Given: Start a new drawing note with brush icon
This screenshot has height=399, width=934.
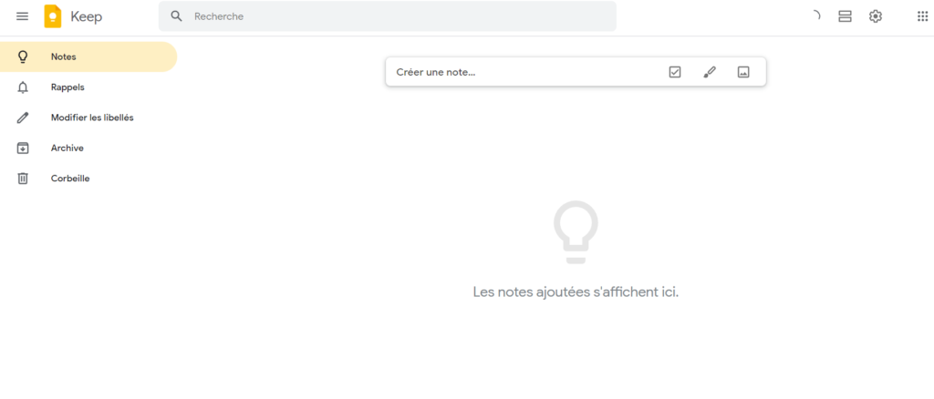Looking at the screenshot, I should pyautogui.click(x=710, y=72).
